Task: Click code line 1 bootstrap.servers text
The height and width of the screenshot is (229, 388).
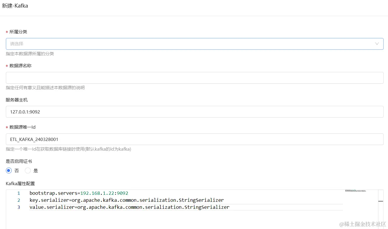Action: pyautogui.click(x=79, y=193)
